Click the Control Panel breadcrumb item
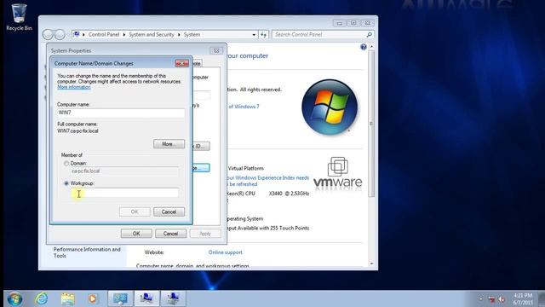The width and height of the screenshot is (545, 307). click(x=104, y=34)
